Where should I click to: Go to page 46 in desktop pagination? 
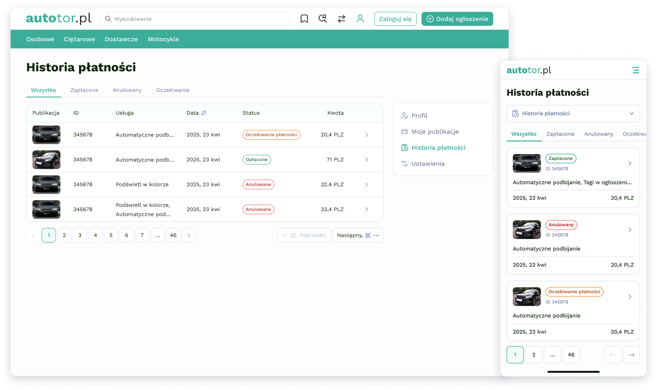tap(173, 236)
